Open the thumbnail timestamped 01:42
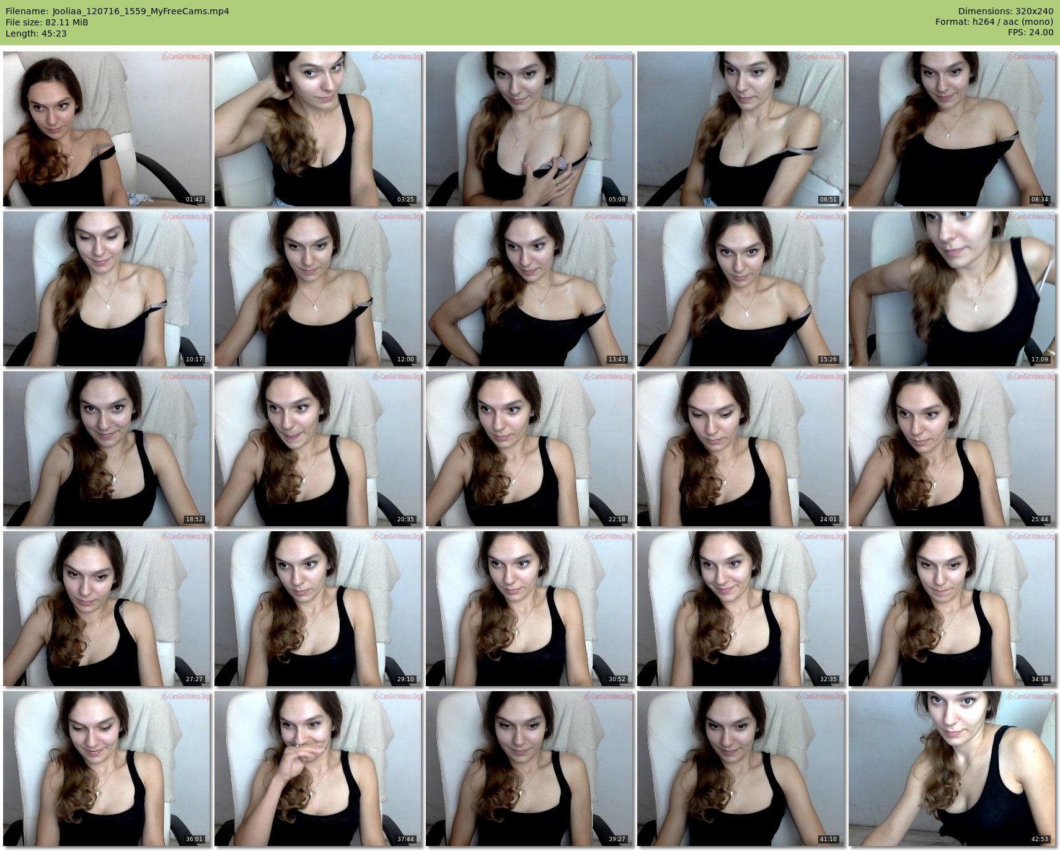Screen dimensions: 1060x851 pos(107,129)
